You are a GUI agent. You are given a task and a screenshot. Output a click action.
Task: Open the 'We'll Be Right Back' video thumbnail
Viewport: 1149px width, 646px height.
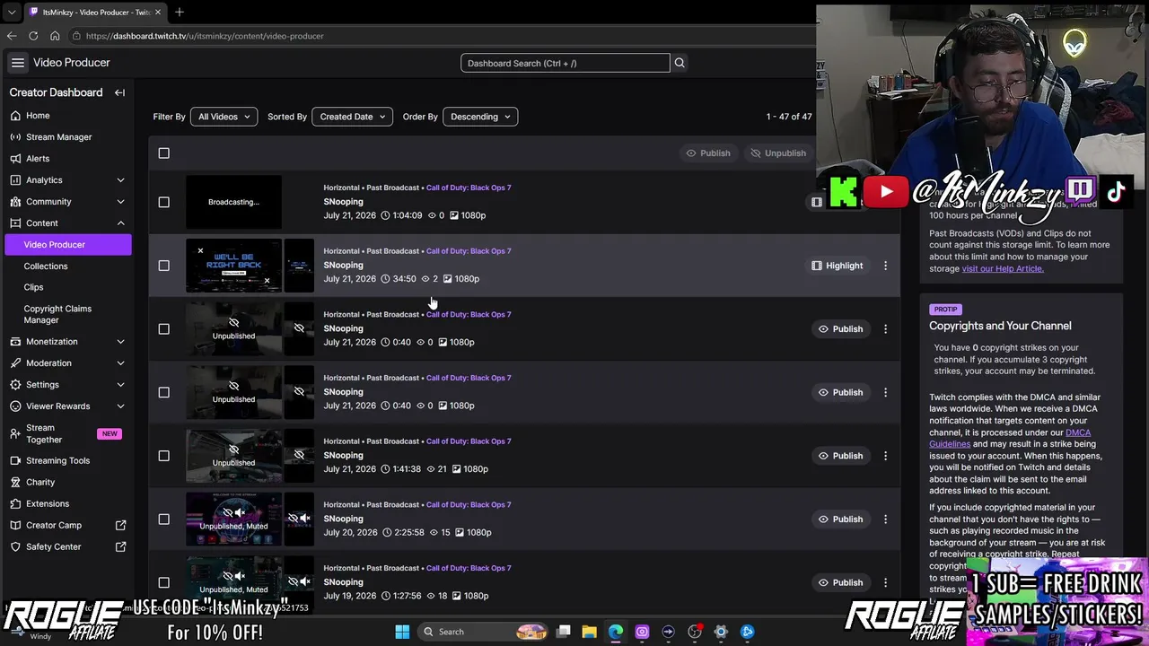[x=233, y=266]
